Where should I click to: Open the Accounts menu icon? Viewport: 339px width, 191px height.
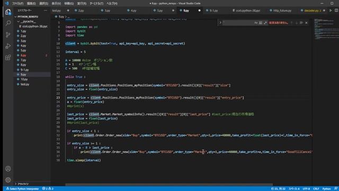pyautogui.click(x=8, y=169)
